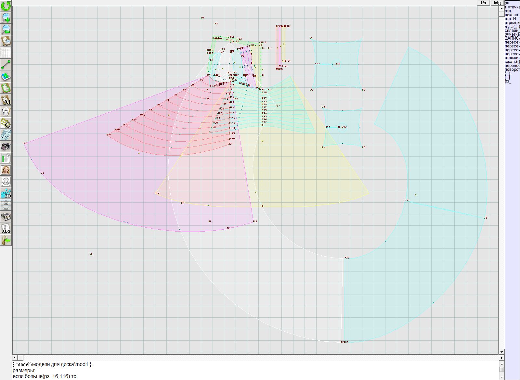The width and height of the screenshot is (520, 380).
Task: Click the green refresh arrow icon
Action: 6,6
